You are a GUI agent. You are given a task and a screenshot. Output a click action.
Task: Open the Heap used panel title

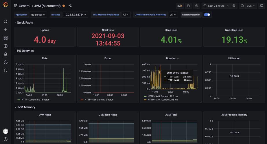click(171, 30)
